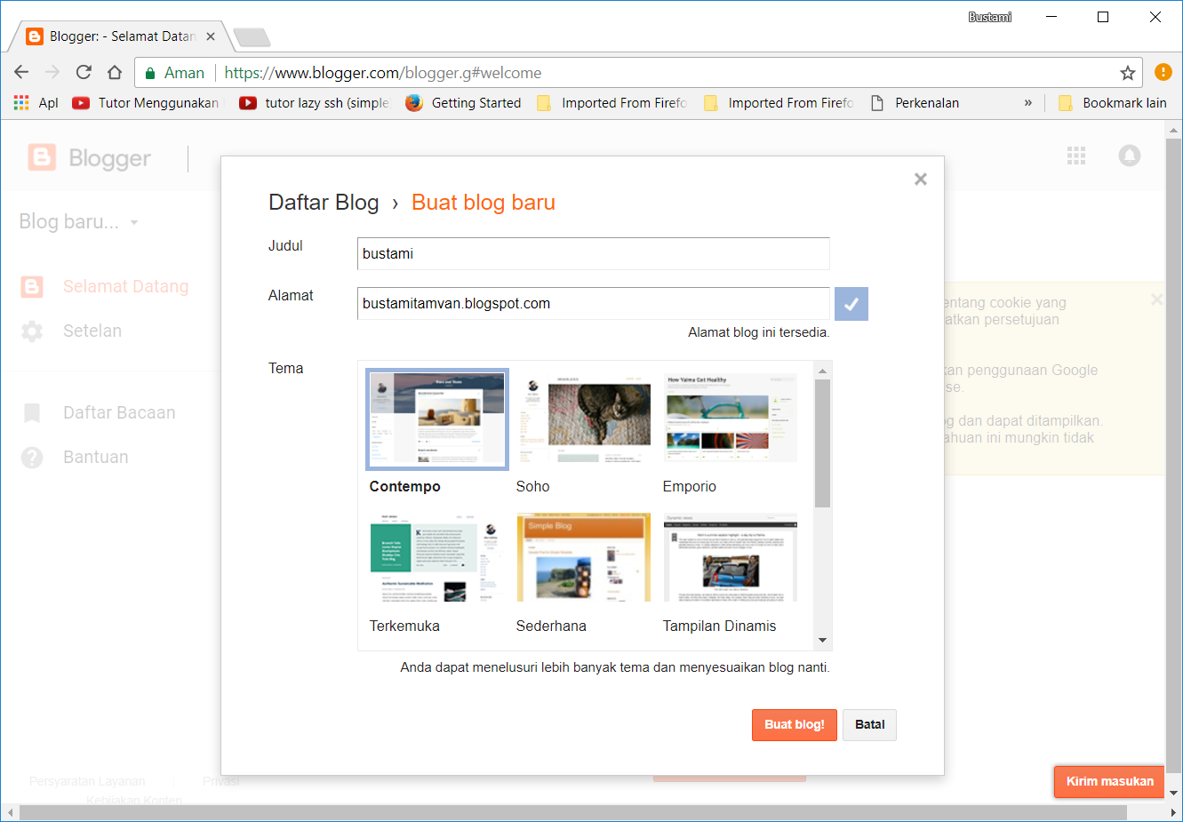
Task: Open the notifications bell icon
Action: (x=1130, y=156)
